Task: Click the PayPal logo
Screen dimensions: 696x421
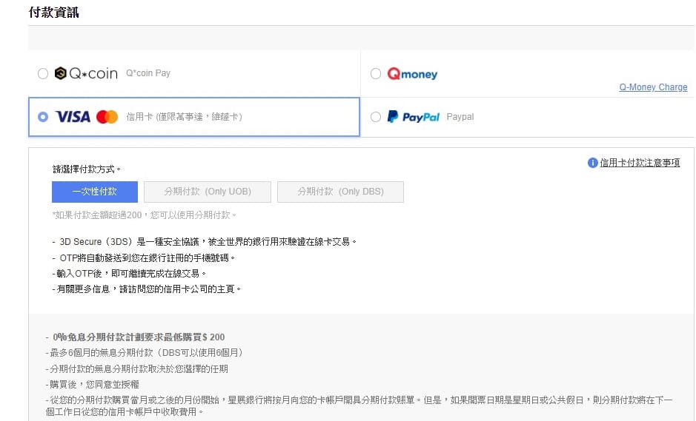Action: point(414,117)
